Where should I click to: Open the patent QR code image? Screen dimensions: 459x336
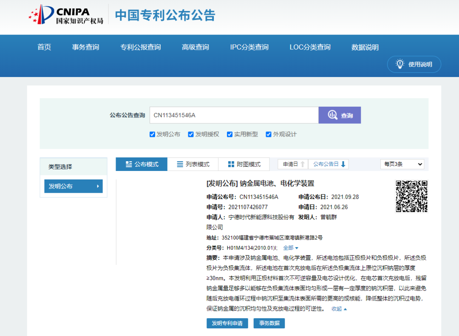411,196
